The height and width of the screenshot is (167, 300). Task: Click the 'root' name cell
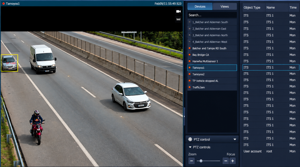click(269, 151)
